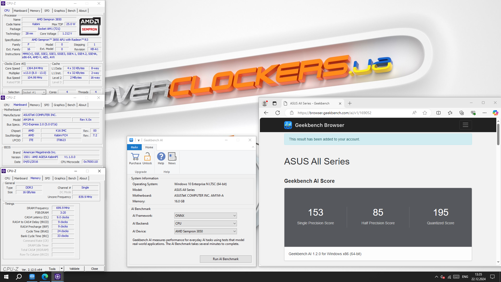Click the Core Speed 1364.84 MHz value

click(x=35, y=68)
